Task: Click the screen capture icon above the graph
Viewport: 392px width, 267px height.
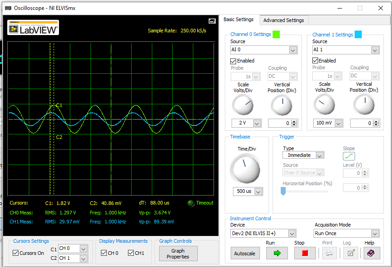Action: pos(211,21)
